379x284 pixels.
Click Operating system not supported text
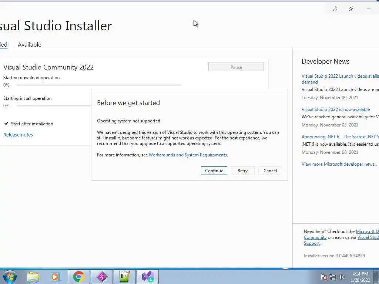tap(128, 121)
